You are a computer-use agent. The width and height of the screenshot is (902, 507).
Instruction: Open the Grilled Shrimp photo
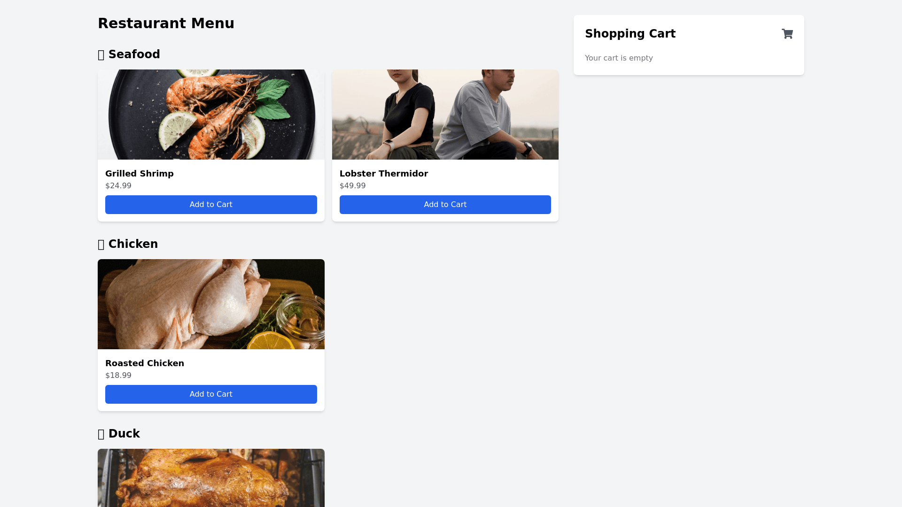point(211,115)
